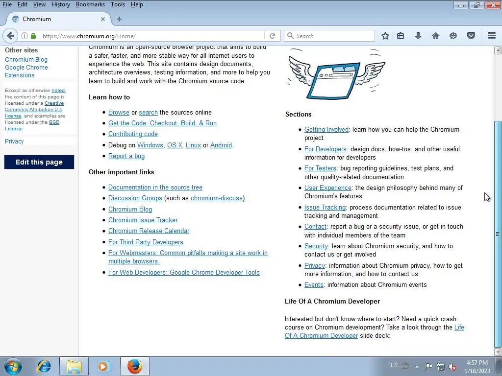This screenshot has height=376, width=502.
Task: Open the Windows Start menu
Action: click(x=13, y=366)
